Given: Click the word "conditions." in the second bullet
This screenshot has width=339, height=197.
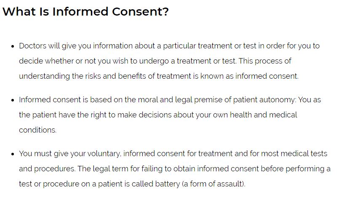Looking at the screenshot, I should [37, 130].
